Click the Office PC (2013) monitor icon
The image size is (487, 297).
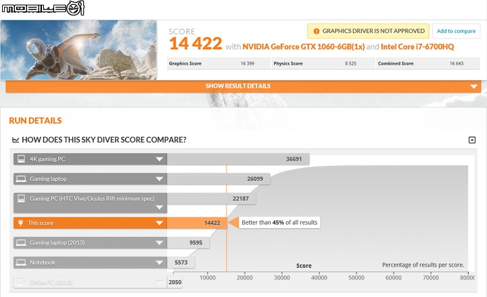[21, 281]
